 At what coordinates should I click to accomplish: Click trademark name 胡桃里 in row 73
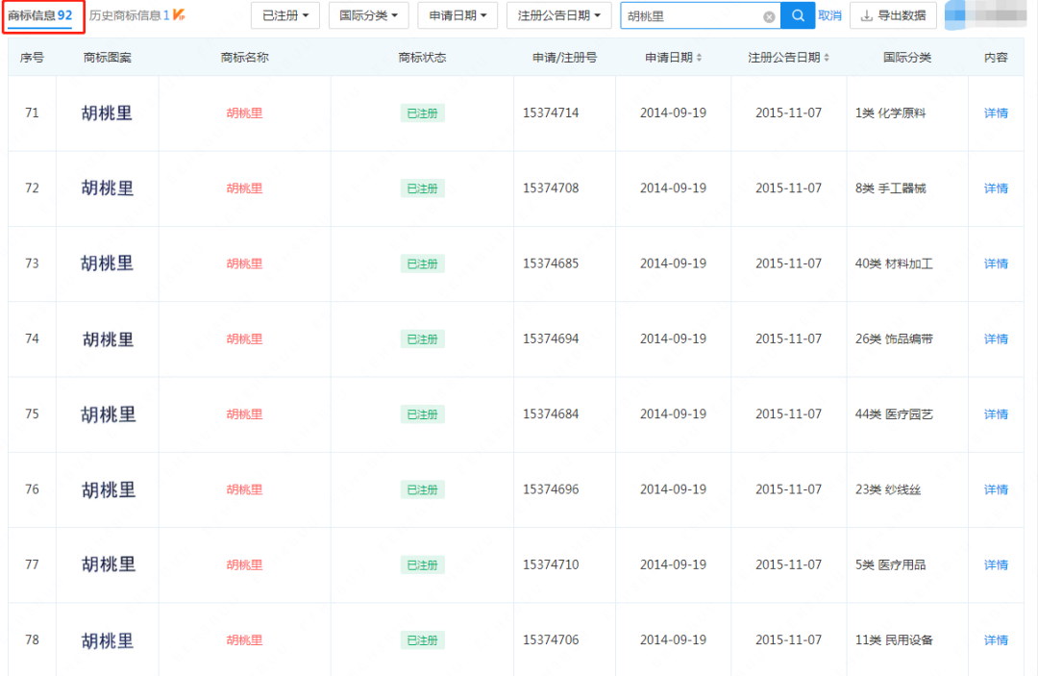pyautogui.click(x=244, y=263)
